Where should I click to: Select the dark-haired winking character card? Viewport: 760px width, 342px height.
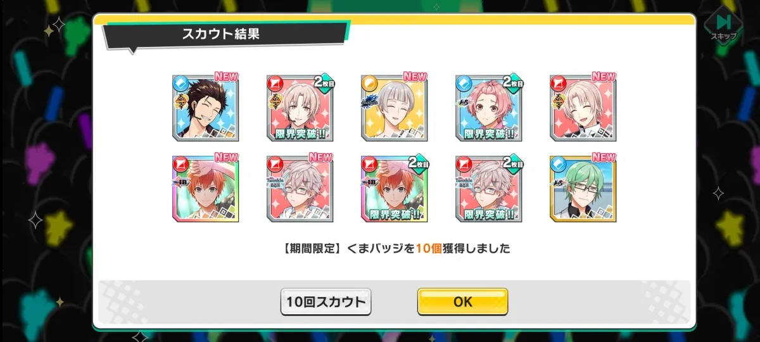205,108
